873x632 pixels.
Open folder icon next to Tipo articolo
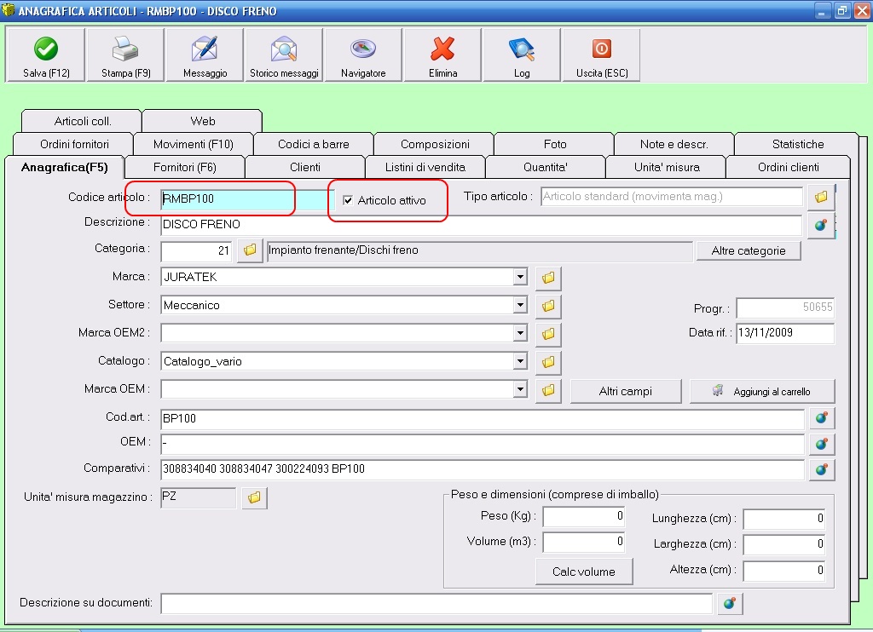(821, 197)
